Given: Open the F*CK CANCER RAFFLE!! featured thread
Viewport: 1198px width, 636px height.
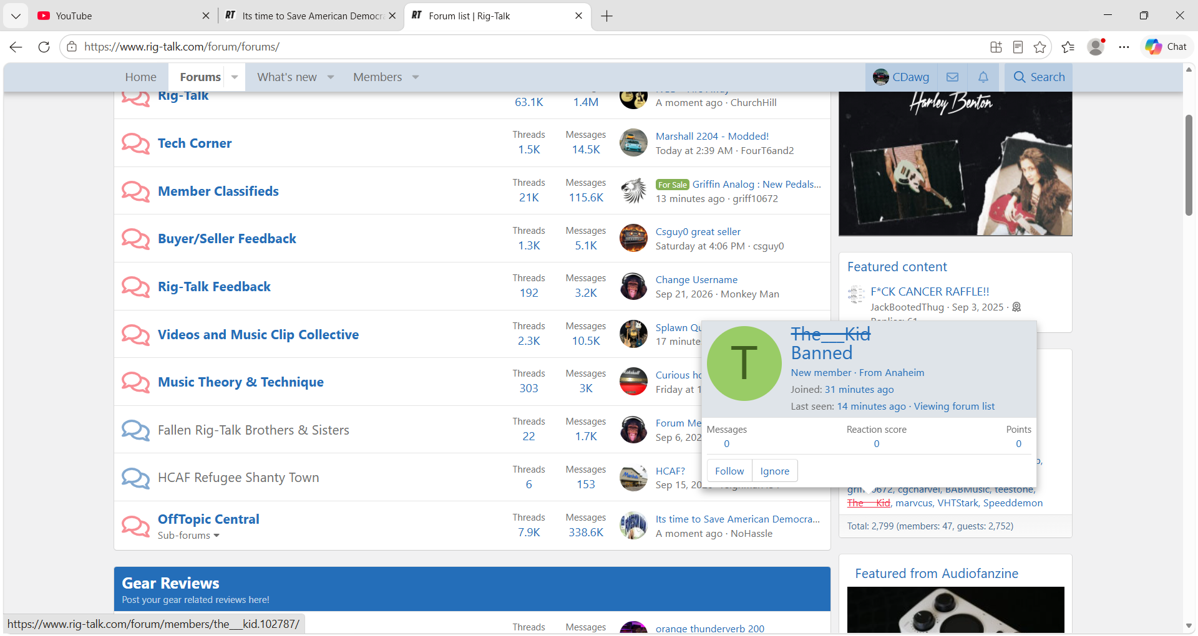Looking at the screenshot, I should pyautogui.click(x=930, y=292).
